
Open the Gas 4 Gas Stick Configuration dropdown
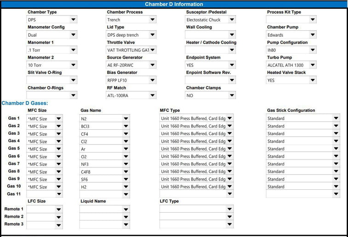click(303, 141)
